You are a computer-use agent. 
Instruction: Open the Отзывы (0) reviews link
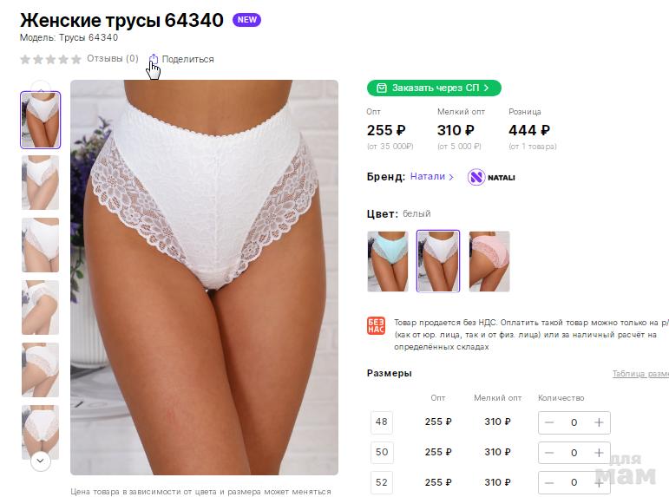coord(113,59)
